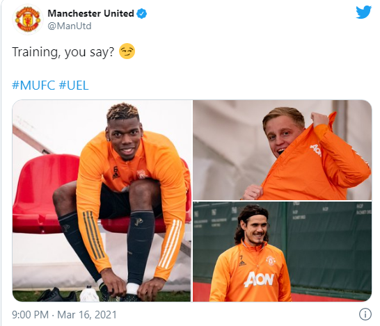Click the blue verified badge
Screen dimensions: 380x326
(x=142, y=13)
